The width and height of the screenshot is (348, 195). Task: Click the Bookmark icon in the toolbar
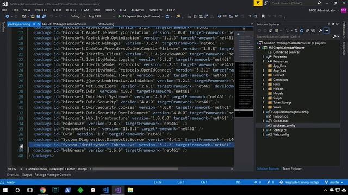263,16
